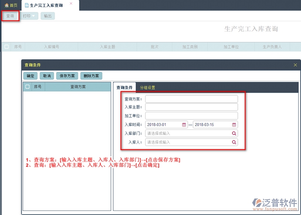
Task: Focus the 入库主题 input field
Action: [192, 107]
